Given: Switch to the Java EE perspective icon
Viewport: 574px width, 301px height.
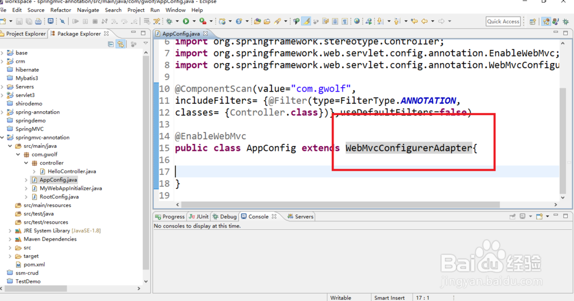Looking at the screenshot, I should (x=546, y=22).
